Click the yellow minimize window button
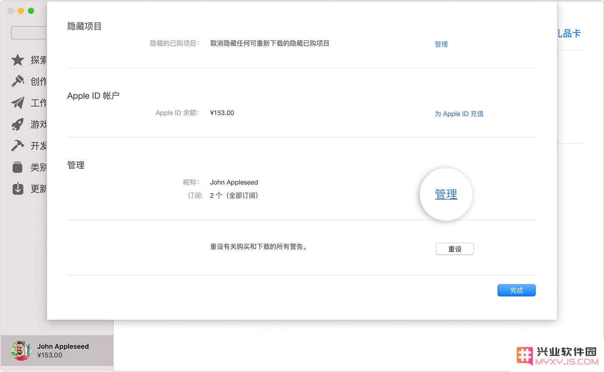604x372 pixels. pos(21,11)
